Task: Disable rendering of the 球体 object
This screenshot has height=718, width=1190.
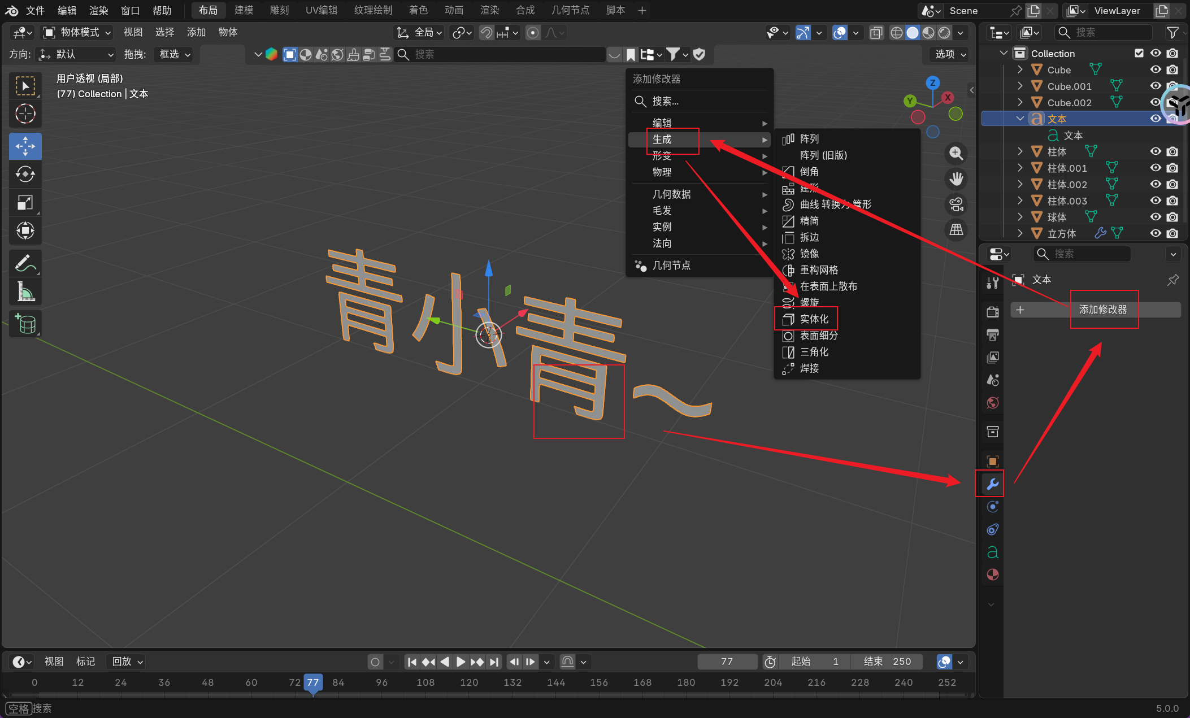Action: [x=1172, y=217]
